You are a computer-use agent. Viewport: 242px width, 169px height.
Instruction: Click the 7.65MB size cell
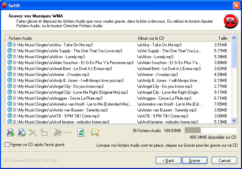(220, 104)
